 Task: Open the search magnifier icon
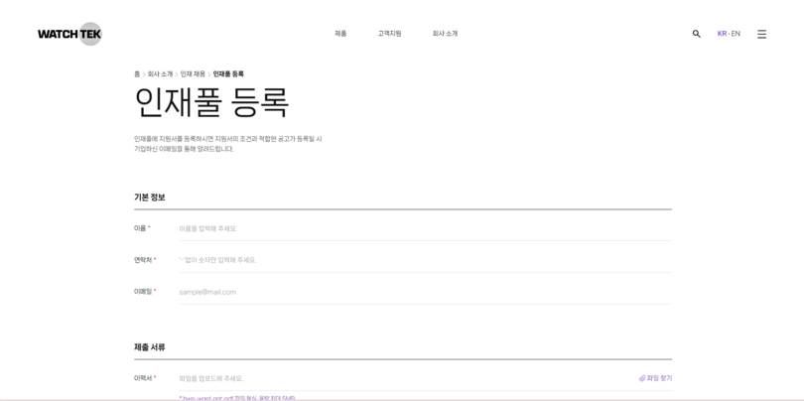[697, 34]
